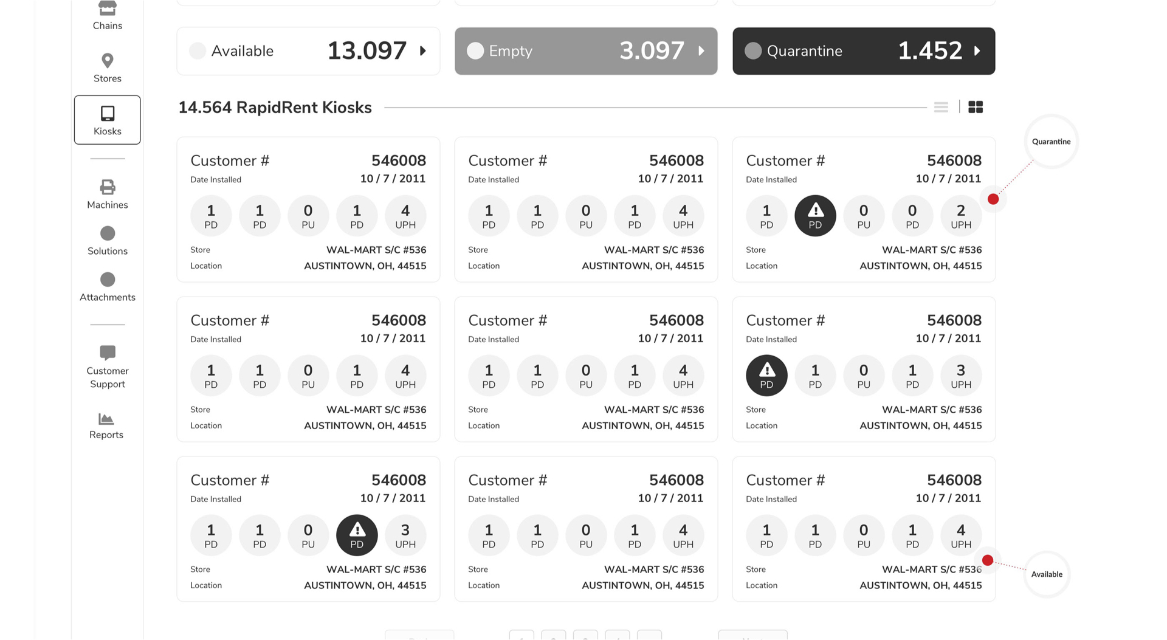Go to Attachments in the sidebar
Image resolution: width=1167 pixels, height=640 pixels.
pyautogui.click(x=108, y=287)
